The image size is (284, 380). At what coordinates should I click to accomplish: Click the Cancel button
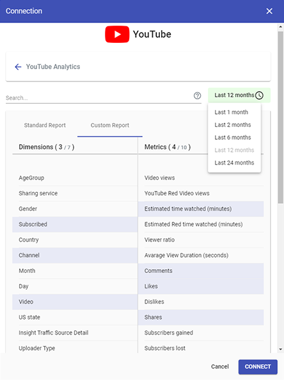click(x=219, y=367)
